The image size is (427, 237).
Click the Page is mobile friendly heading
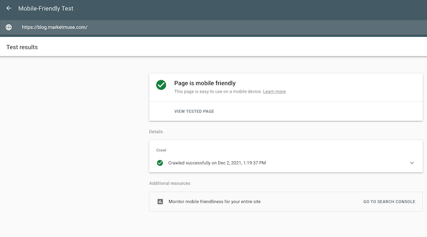pos(205,83)
